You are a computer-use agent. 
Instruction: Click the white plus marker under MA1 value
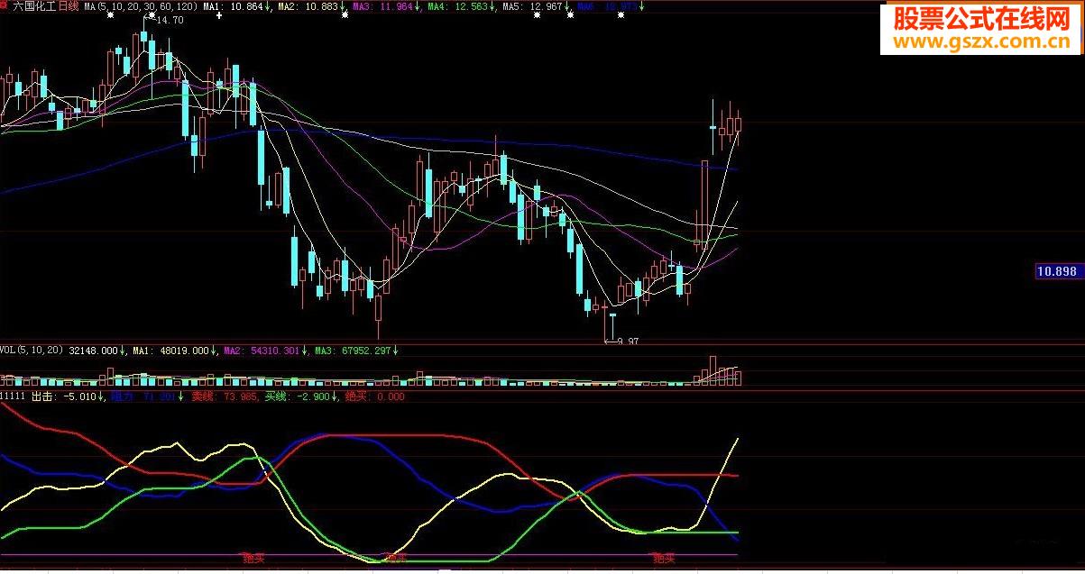pos(219,15)
